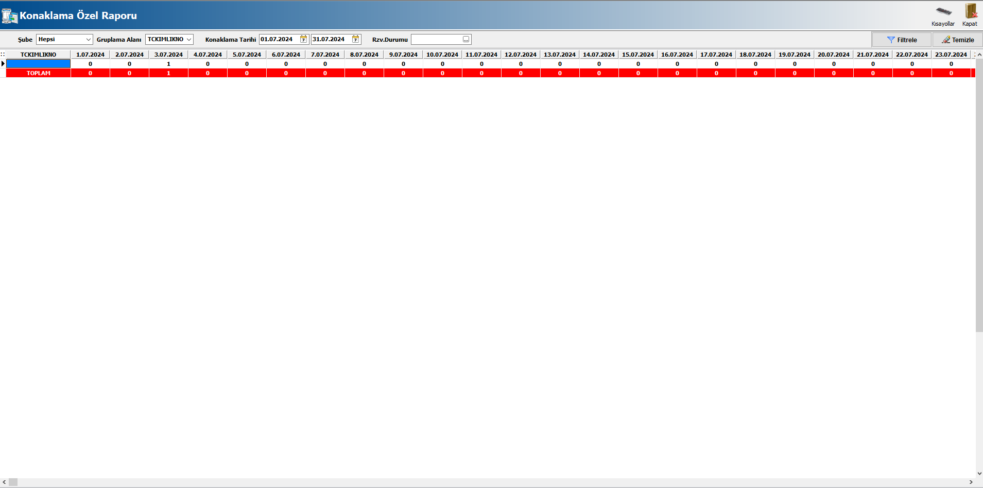The height and width of the screenshot is (488, 983).
Task: Click column header 20.07.2024
Action: click(x=834, y=54)
